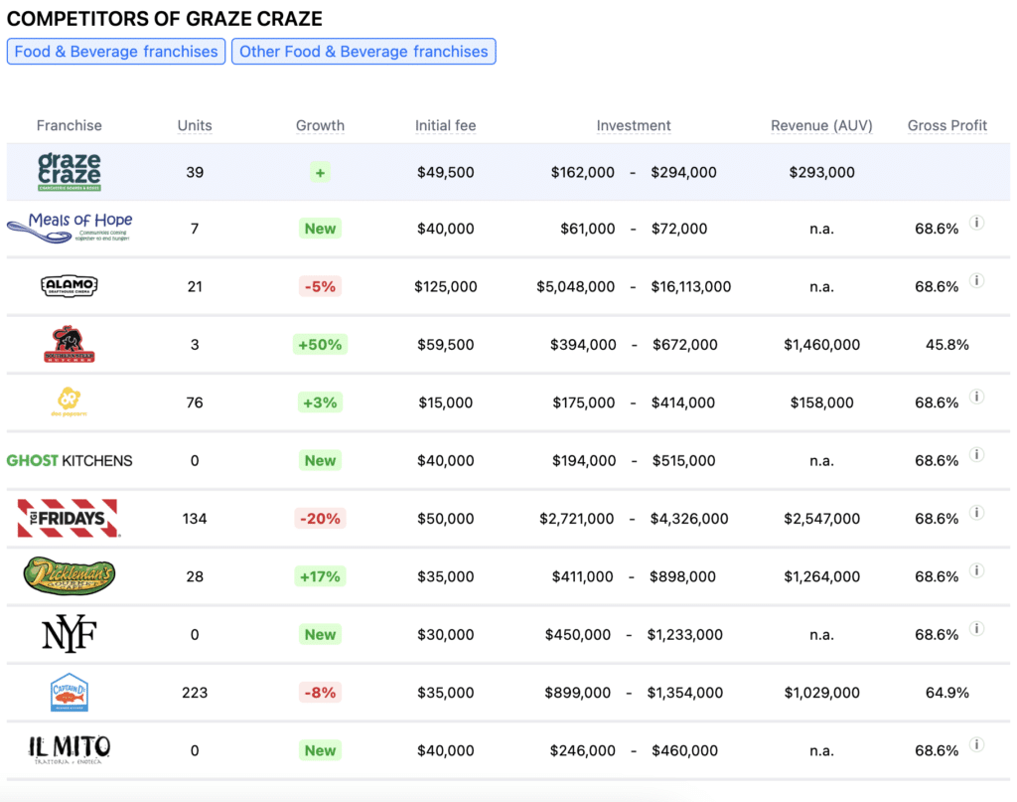Image resolution: width=1017 pixels, height=802 pixels.
Task: Click the $2,547,000 revenue value
Action: coord(821,519)
